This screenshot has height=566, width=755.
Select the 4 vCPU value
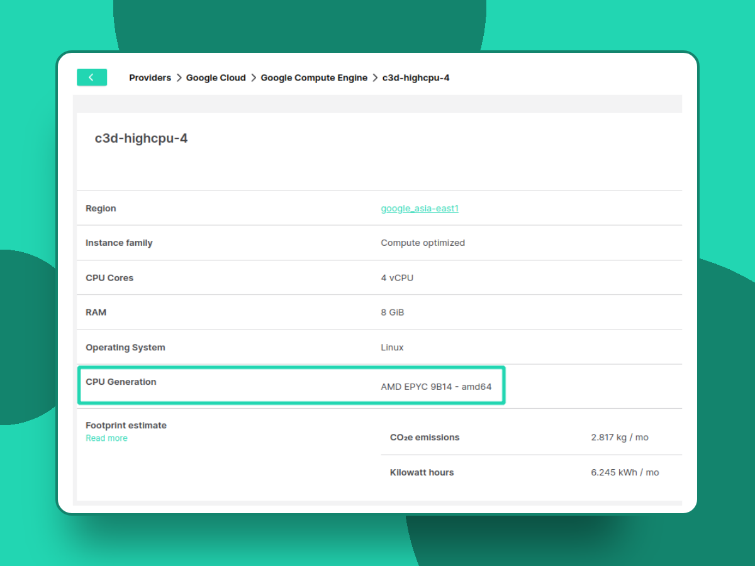point(397,278)
